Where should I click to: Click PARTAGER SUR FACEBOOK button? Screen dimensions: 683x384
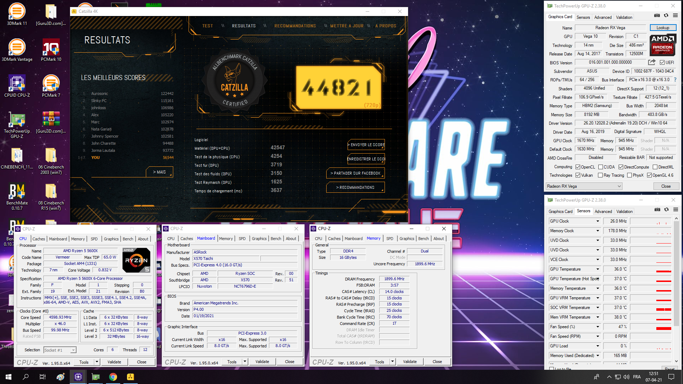click(355, 173)
